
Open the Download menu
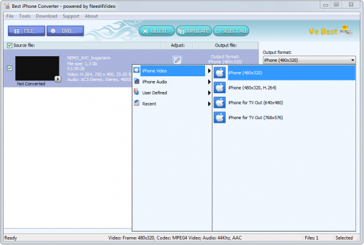coord(47,16)
